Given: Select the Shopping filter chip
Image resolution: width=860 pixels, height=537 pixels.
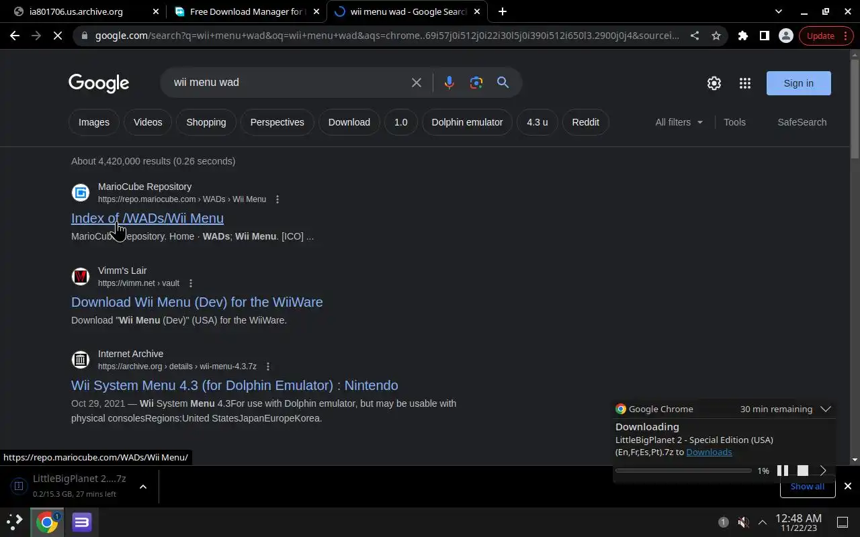Looking at the screenshot, I should tap(206, 122).
